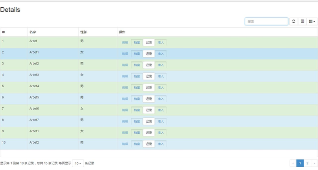
Task: Click 准入 for row ID 3 Arbet2
Action: click(161, 65)
